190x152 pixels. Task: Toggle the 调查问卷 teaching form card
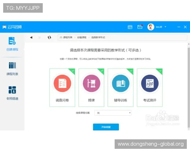tap(62, 87)
